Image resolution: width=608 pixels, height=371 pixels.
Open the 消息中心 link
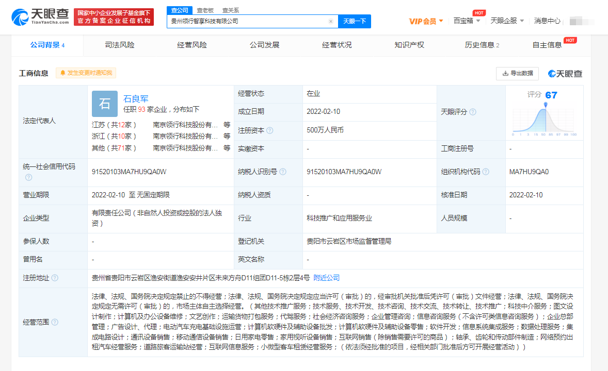pos(547,21)
